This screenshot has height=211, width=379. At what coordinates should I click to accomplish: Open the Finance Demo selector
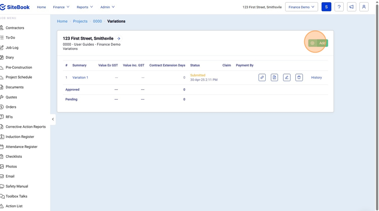(302, 7)
